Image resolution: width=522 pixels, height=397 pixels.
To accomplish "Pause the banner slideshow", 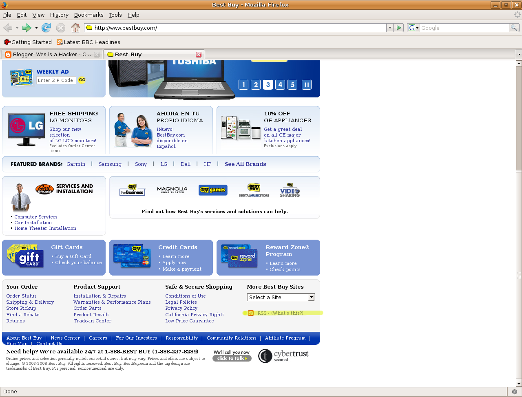I will [x=307, y=85].
